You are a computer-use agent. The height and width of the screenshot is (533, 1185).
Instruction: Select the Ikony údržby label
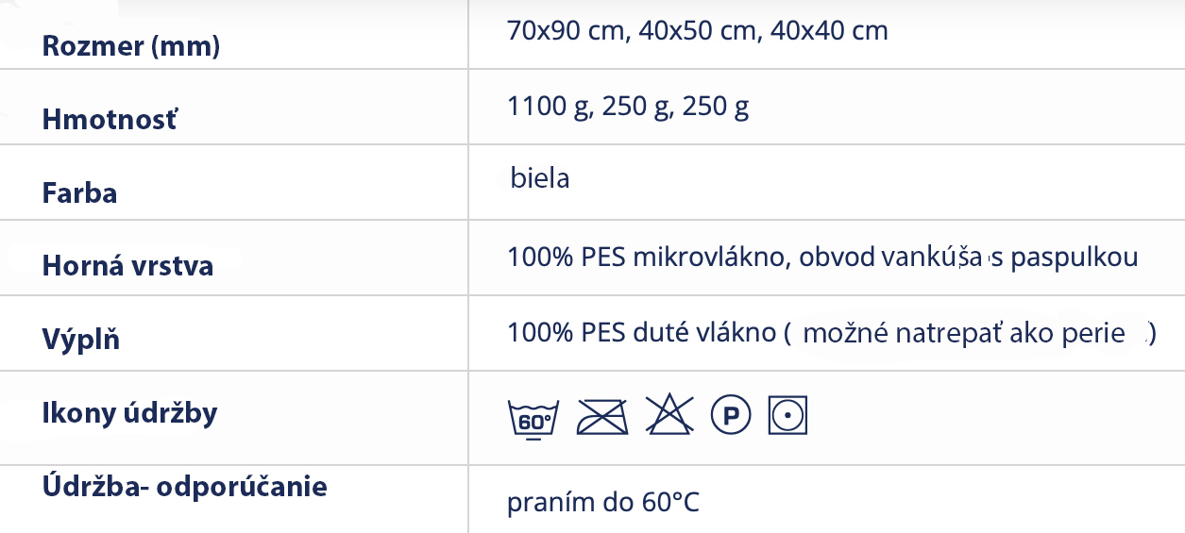point(130,413)
